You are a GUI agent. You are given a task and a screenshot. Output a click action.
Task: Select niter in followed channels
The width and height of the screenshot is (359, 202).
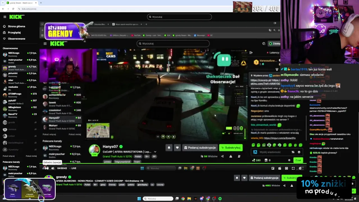[20, 81]
